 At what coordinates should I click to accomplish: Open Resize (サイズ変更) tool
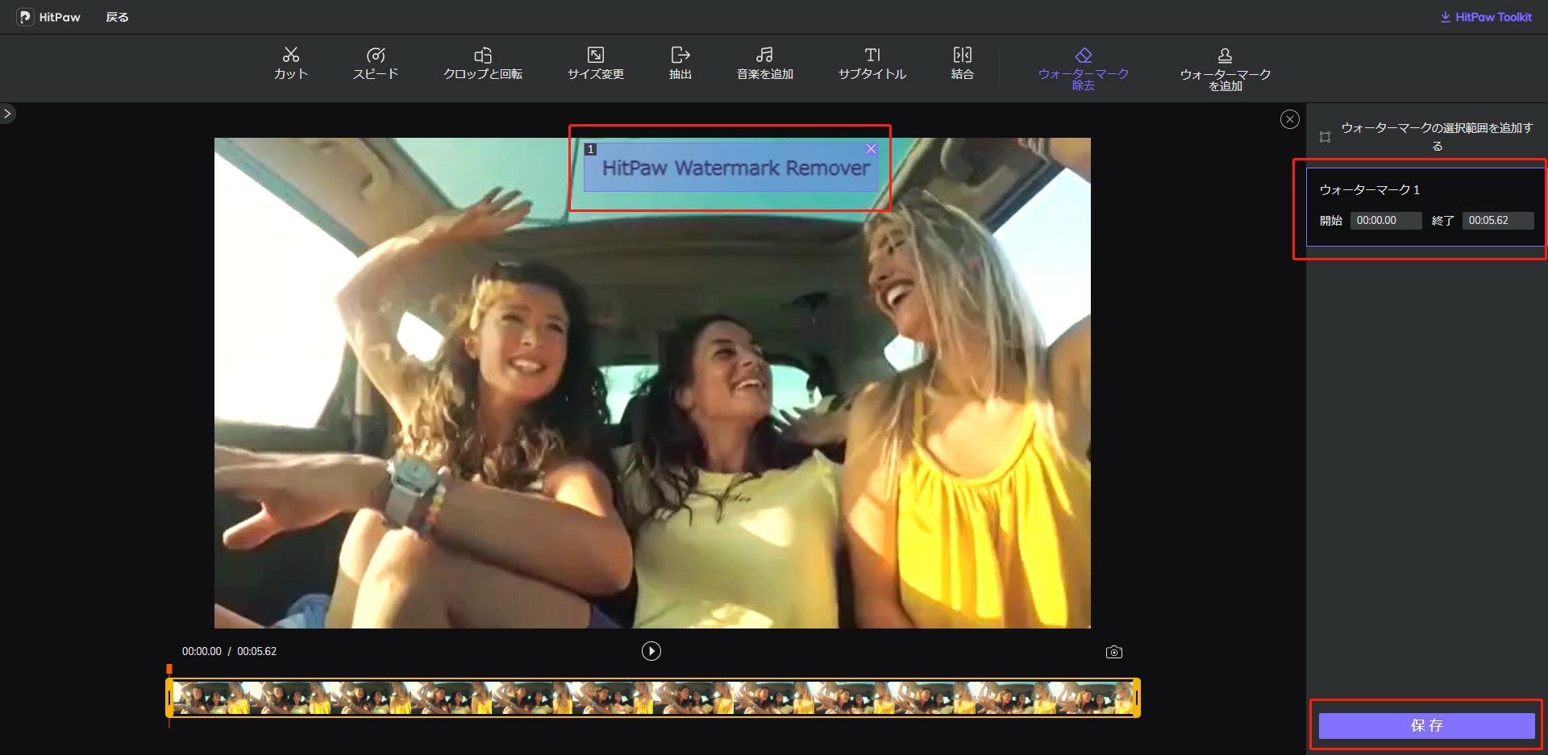(x=596, y=64)
